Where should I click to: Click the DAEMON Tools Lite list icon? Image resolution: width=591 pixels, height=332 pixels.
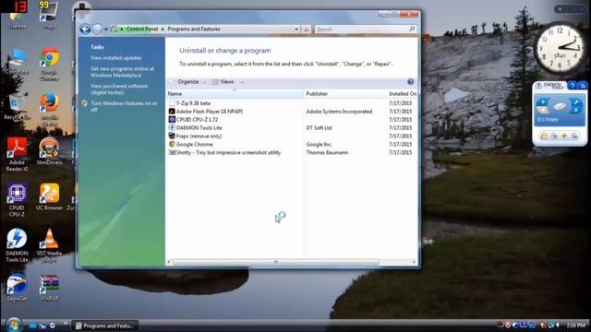pos(172,128)
